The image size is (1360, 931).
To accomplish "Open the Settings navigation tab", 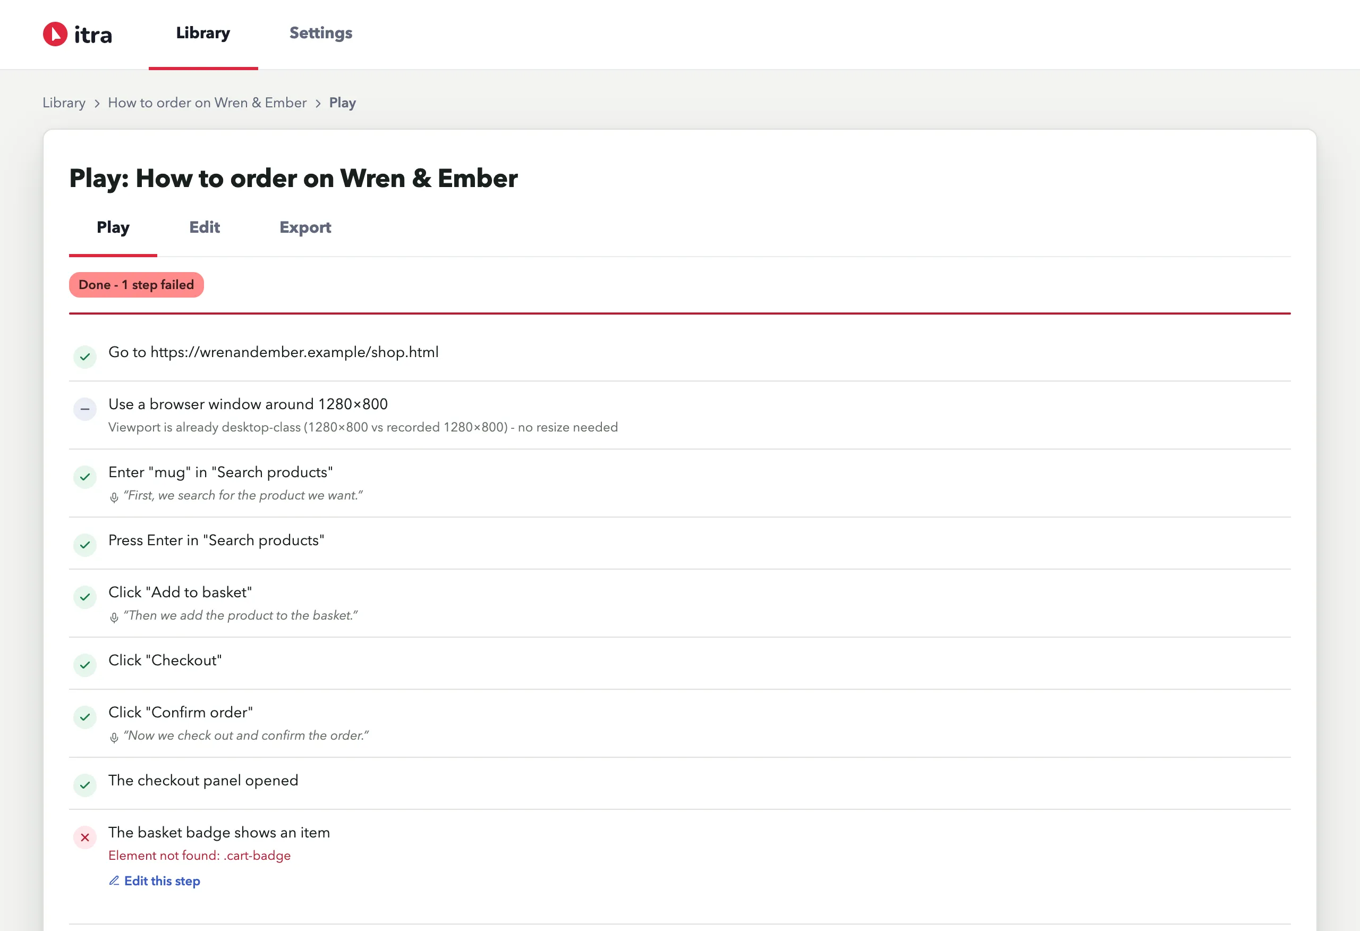I will coord(321,33).
